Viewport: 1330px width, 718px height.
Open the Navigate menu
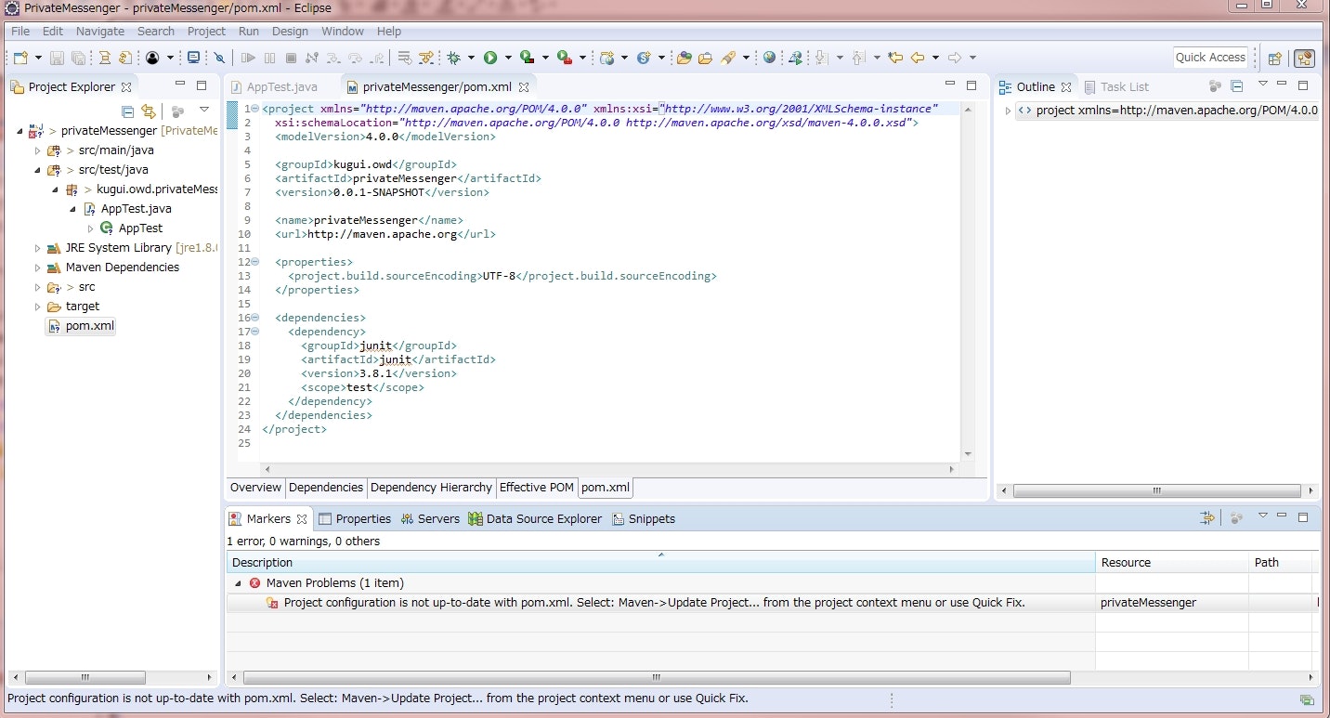(x=99, y=31)
